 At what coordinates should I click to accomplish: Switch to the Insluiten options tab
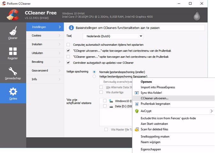pyautogui.click(x=45, y=44)
